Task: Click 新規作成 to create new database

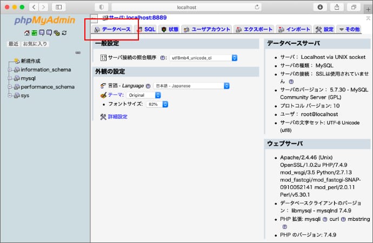Action: coord(30,61)
